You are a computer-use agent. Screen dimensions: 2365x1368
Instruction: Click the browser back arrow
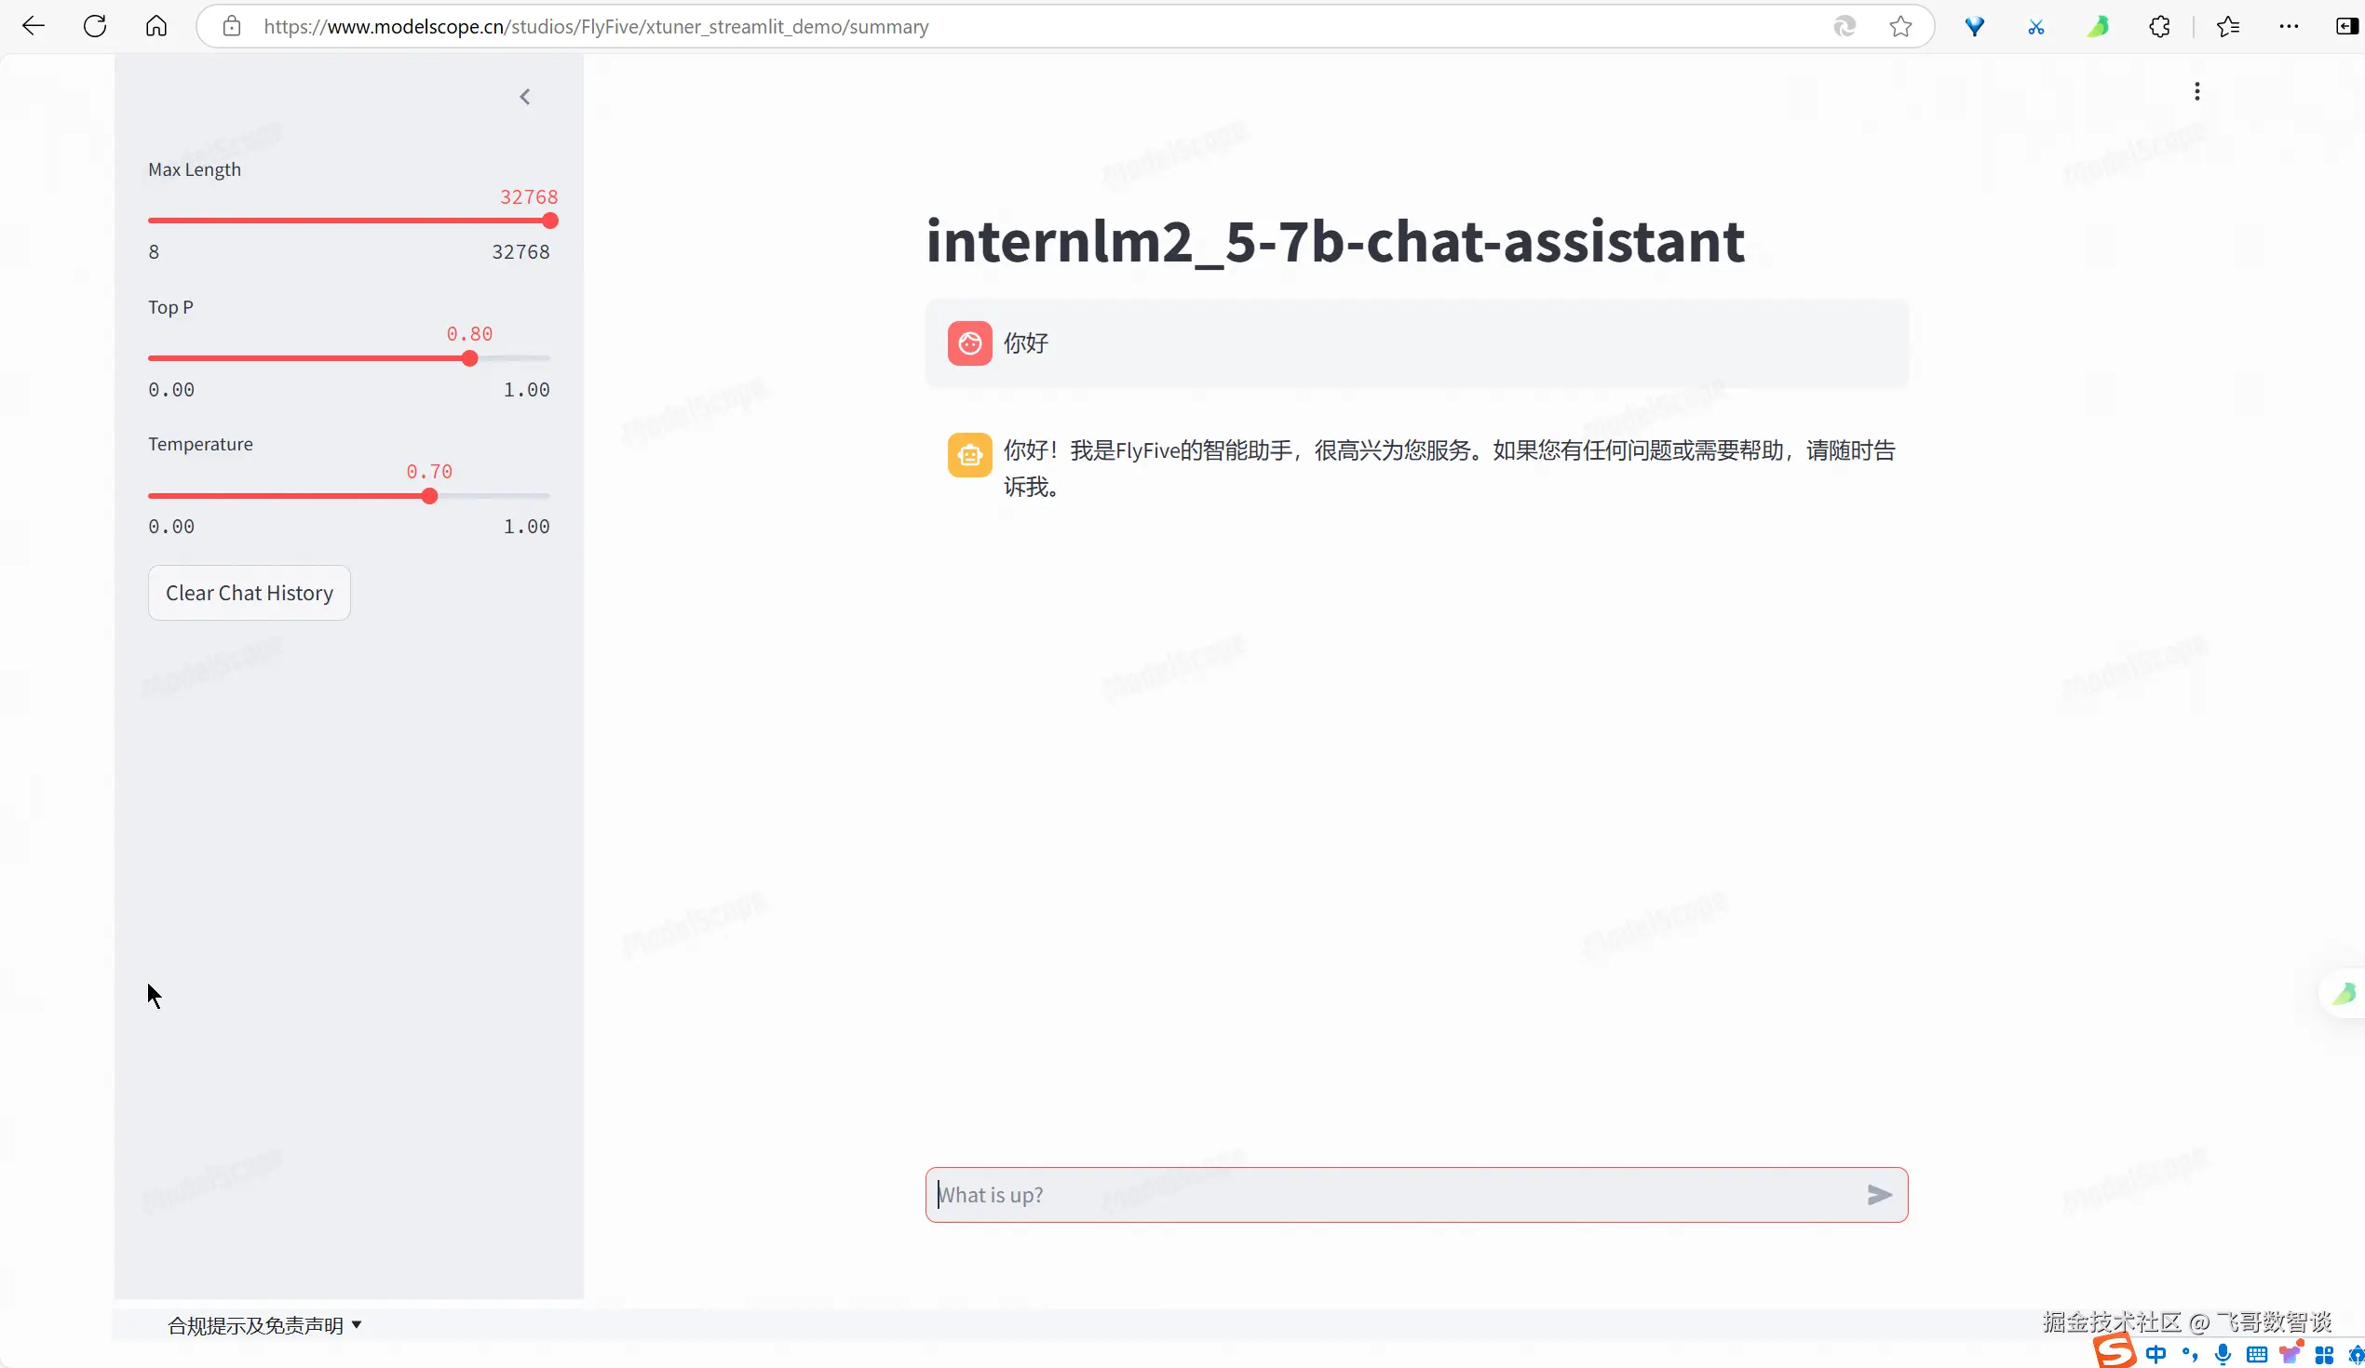34,26
